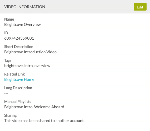Open the Brightcove Home related link
Screen dimensions: 150x131
(x=19, y=79)
